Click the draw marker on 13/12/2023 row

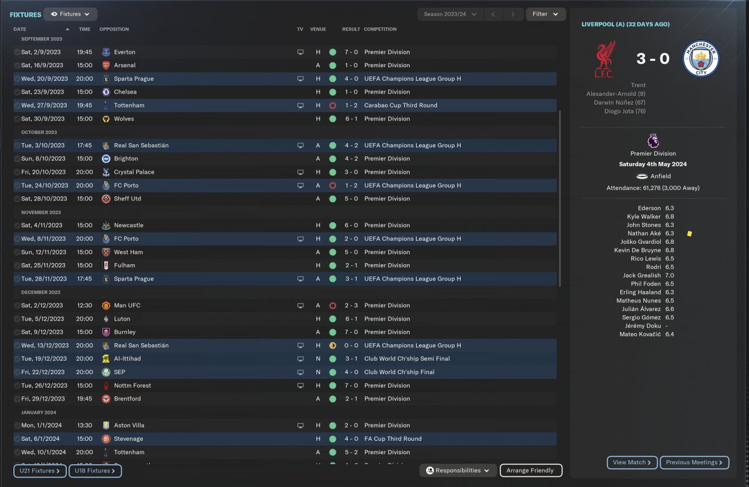click(x=332, y=346)
